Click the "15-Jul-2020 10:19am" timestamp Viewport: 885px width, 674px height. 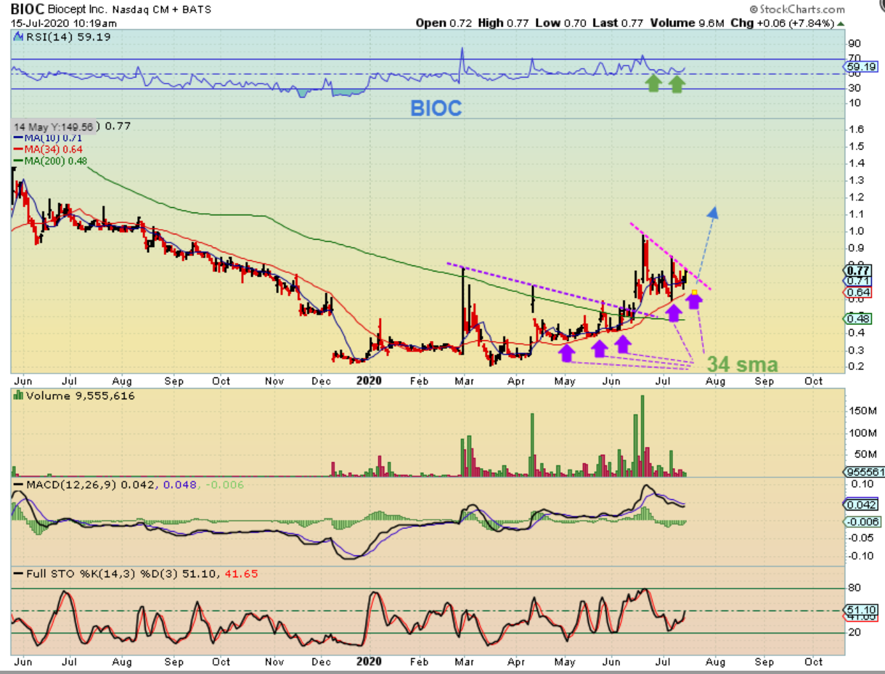click(64, 23)
